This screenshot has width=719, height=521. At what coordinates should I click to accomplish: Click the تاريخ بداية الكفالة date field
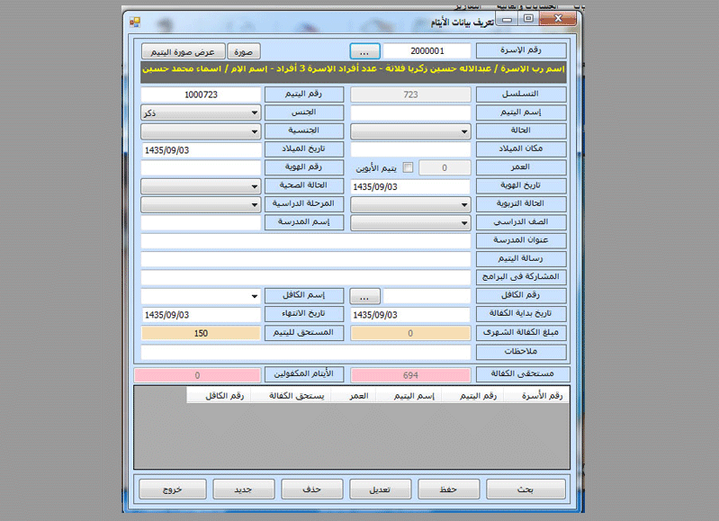point(410,315)
